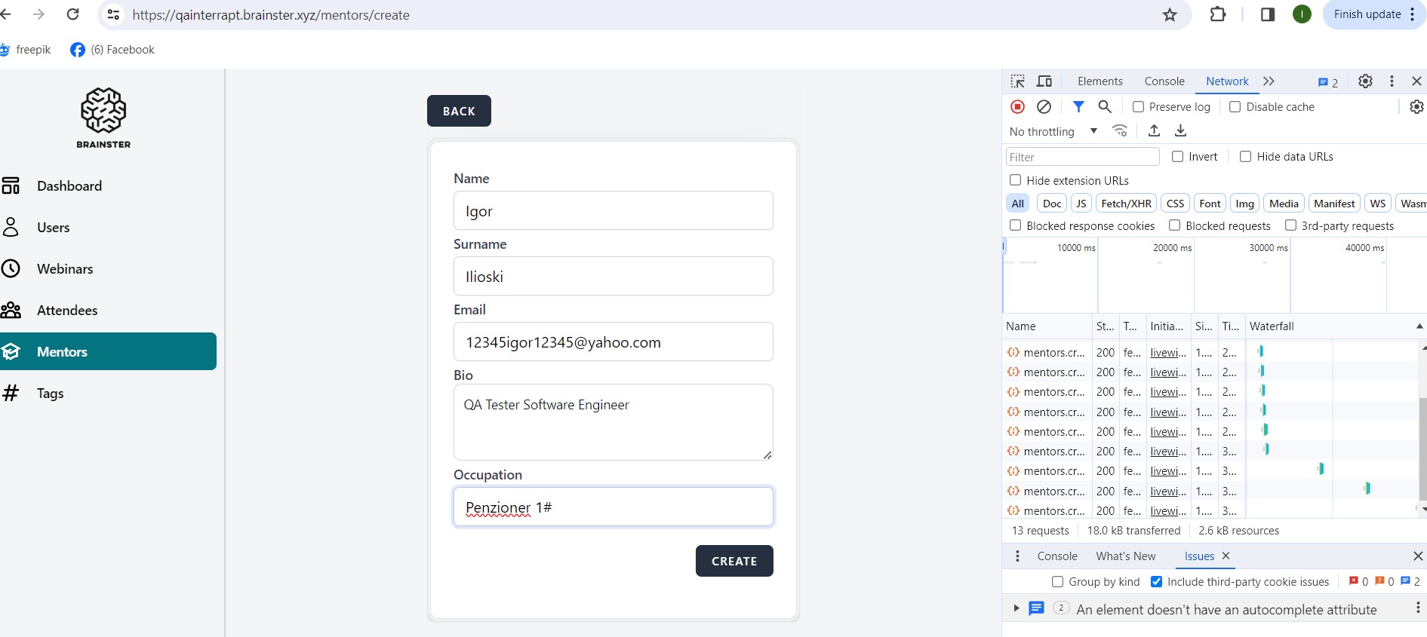Stop recording network log
The height and width of the screenshot is (637, 1427).
(x=1017, y=107)
